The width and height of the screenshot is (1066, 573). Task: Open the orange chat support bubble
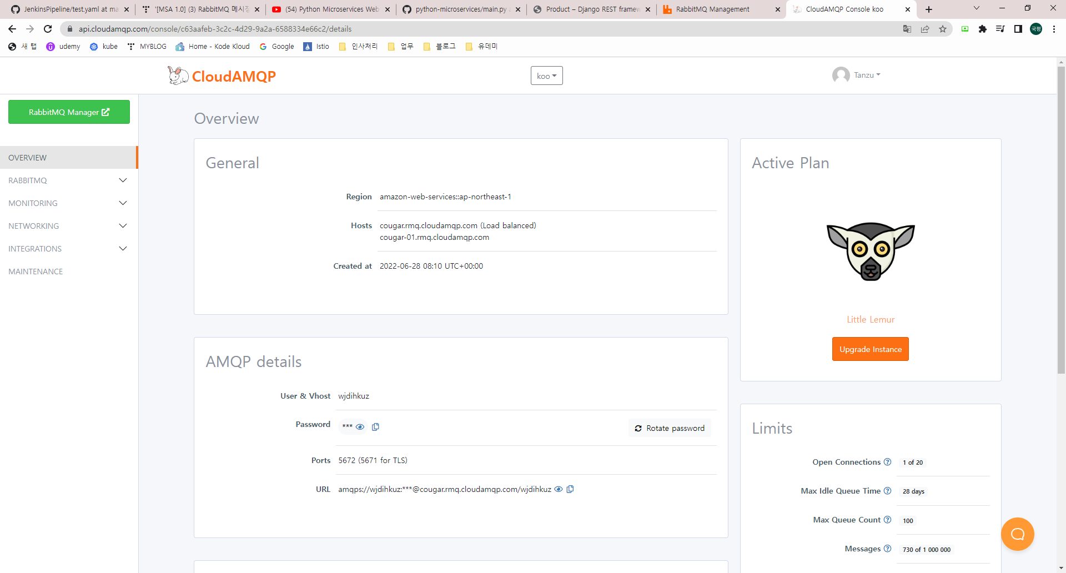[1017, 534]
